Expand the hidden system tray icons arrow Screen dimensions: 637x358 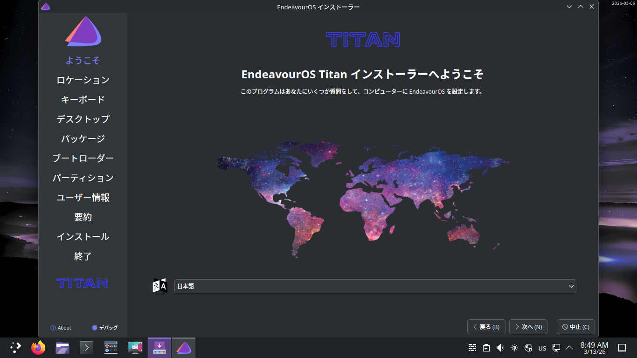point(569,348)
